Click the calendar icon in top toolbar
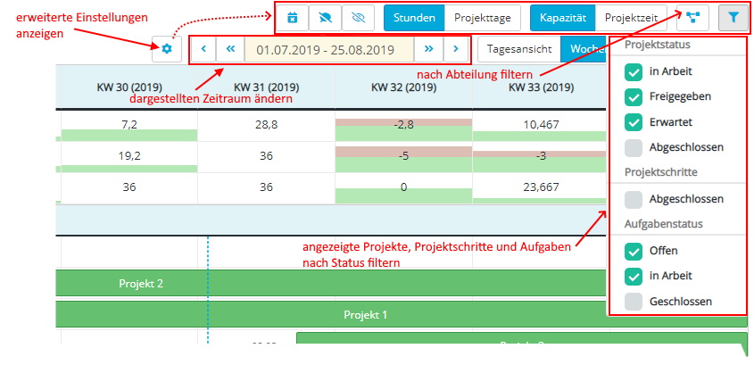Screen dimensions: 754x365 pos(292,18)
